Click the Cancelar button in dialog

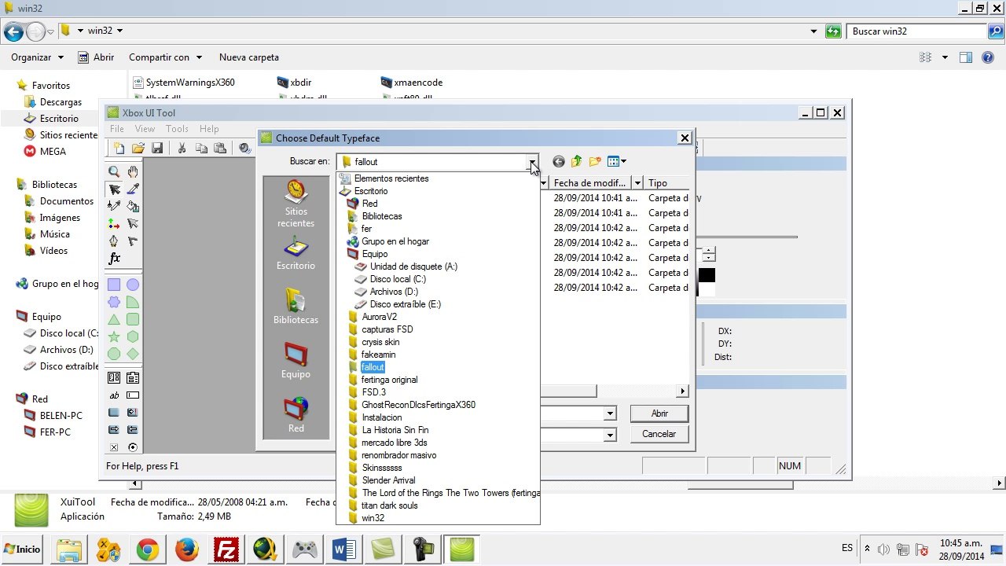pos(659,434)
